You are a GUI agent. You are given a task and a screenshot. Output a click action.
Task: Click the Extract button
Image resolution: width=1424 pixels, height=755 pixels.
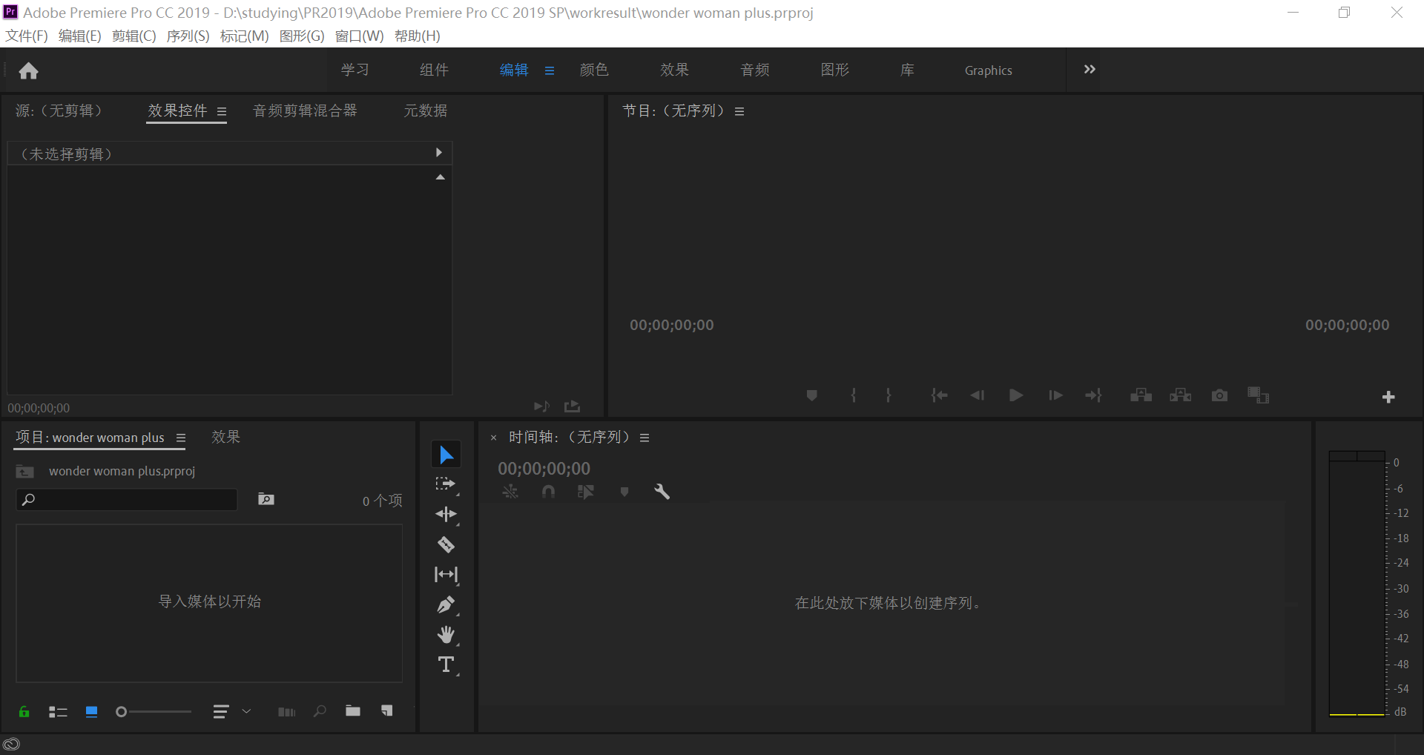click(1180, 395)
